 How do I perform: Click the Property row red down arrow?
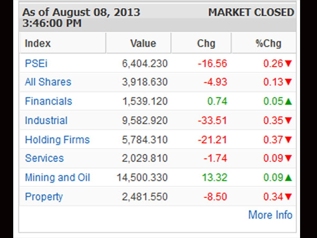(x=288, y=197)
